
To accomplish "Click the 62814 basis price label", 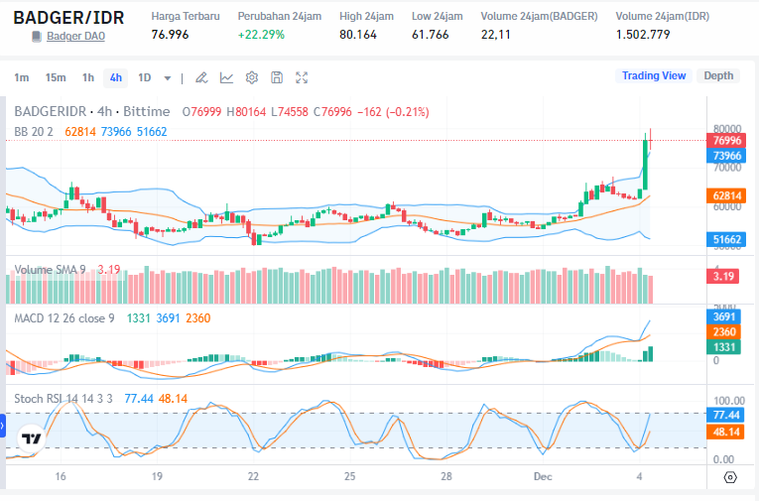I will coord(726,195).
